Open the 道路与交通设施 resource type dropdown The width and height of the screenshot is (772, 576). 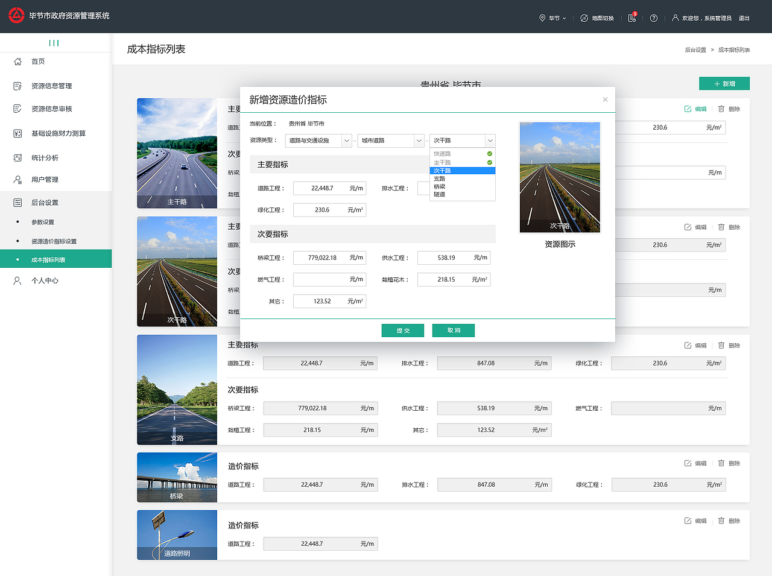click(x=318, y=141)
